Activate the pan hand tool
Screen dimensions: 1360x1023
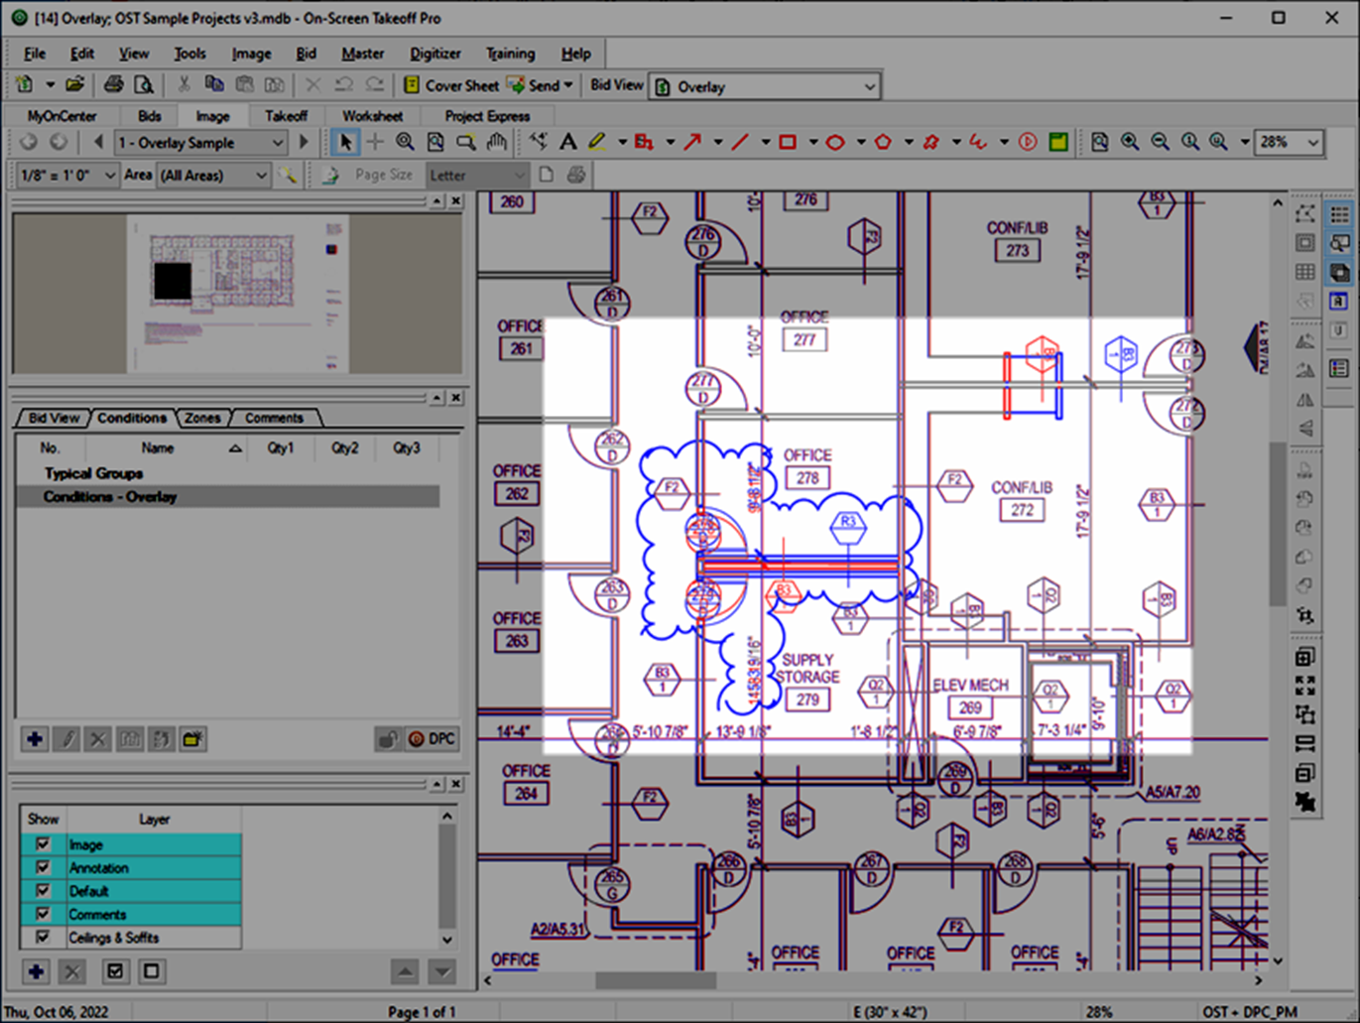pyautogui.click(x=497, y=142)
